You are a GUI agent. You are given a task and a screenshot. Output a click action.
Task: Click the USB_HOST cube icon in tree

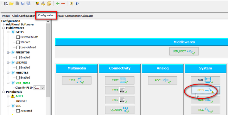click(x=13, y=83)
